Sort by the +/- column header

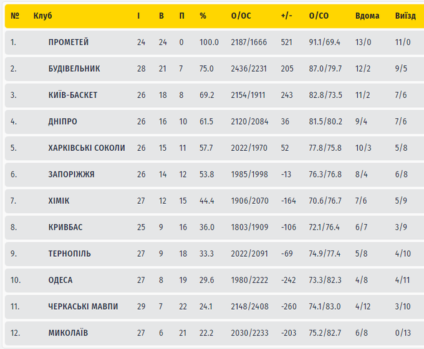coord(286,16)
